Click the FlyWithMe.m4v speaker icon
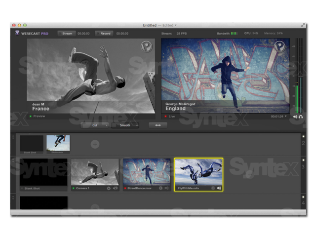The height and width of the screenshot is (237, 316). [219, 188]
